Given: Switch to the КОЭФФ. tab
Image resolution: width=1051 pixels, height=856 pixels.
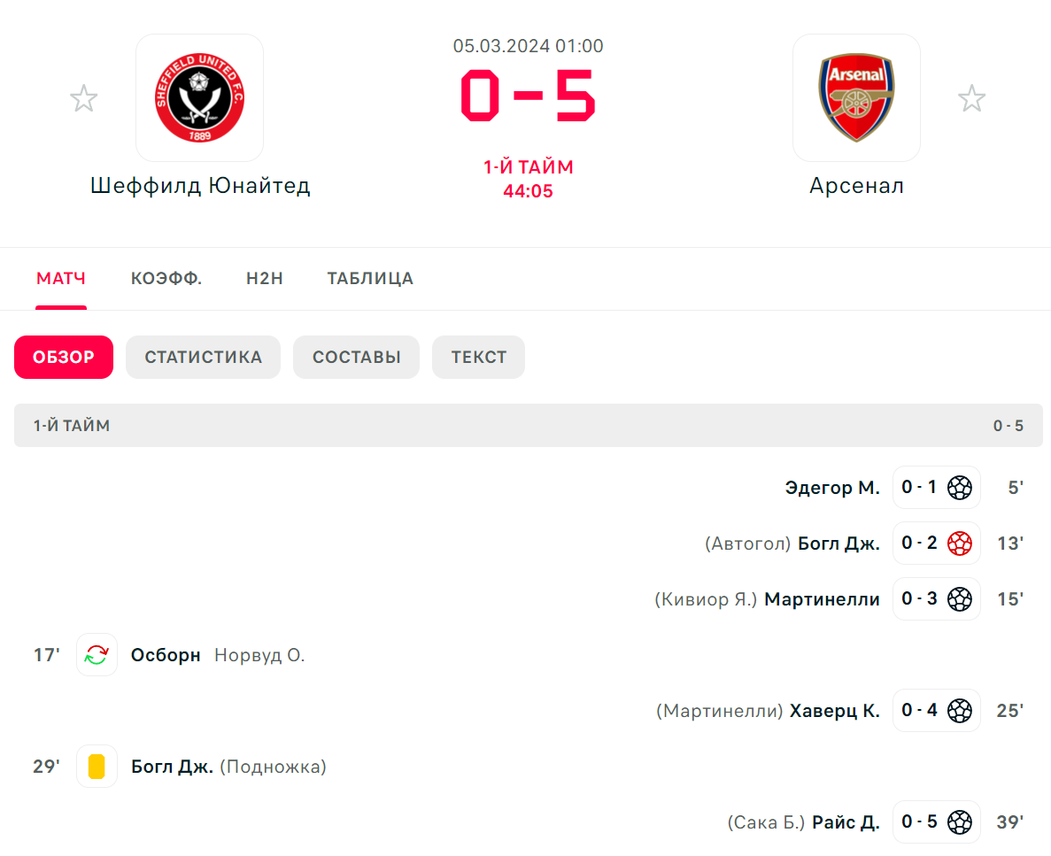Looking at the screenshot, I should point(166,278).
